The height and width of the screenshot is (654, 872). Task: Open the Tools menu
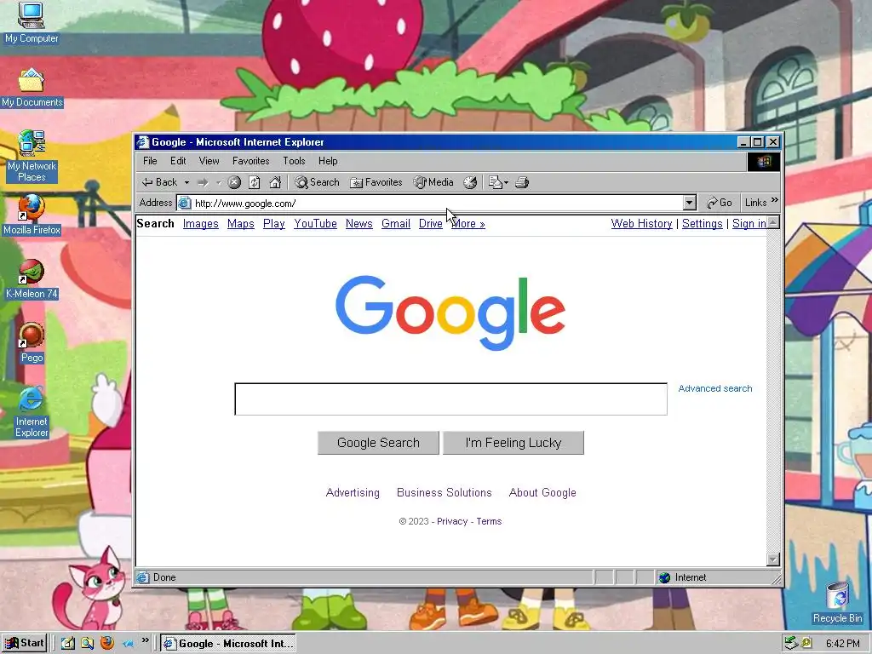[x=294, y=161]
